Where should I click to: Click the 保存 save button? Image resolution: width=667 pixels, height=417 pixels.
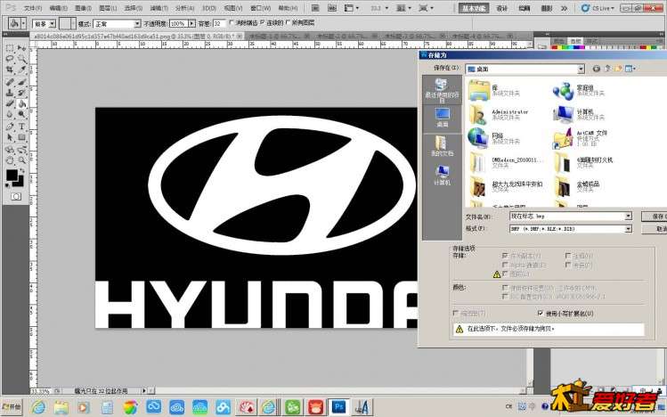[x=655, y=217]
